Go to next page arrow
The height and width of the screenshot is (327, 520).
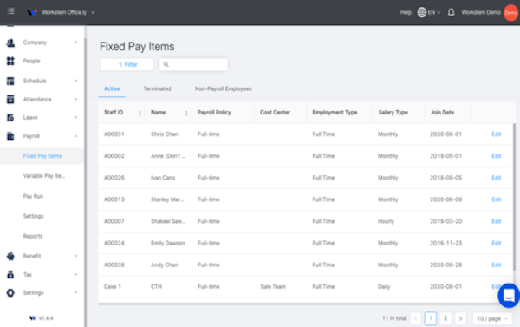click(x=460, y=318)
